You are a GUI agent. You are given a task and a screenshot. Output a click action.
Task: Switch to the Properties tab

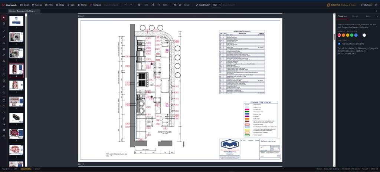[342, 16]
